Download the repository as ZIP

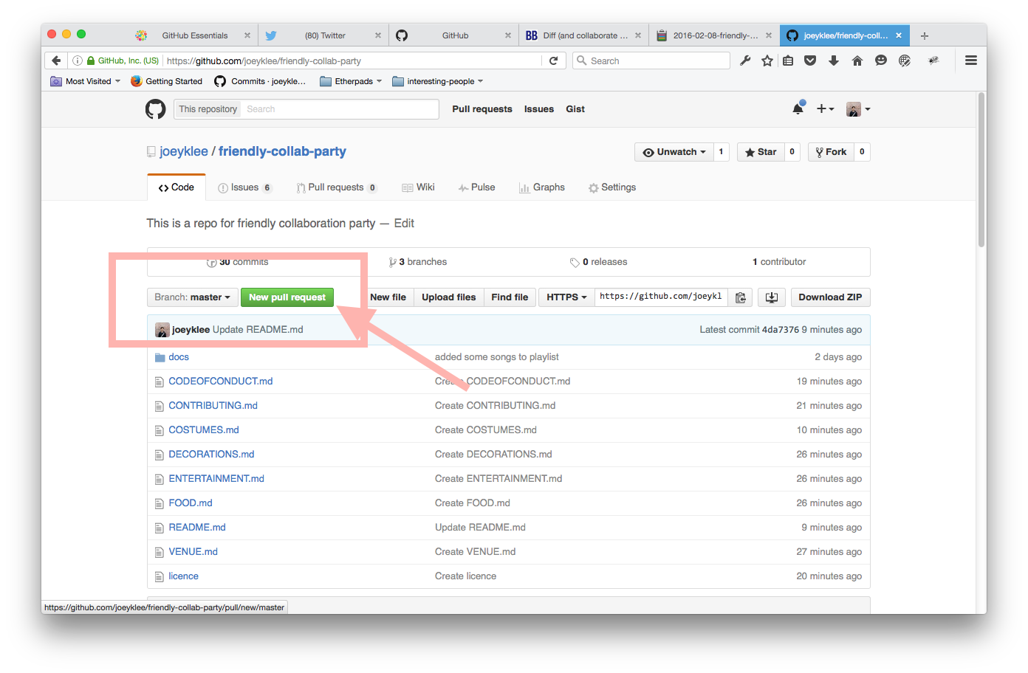pyautogui.click(x=830, y=297)
